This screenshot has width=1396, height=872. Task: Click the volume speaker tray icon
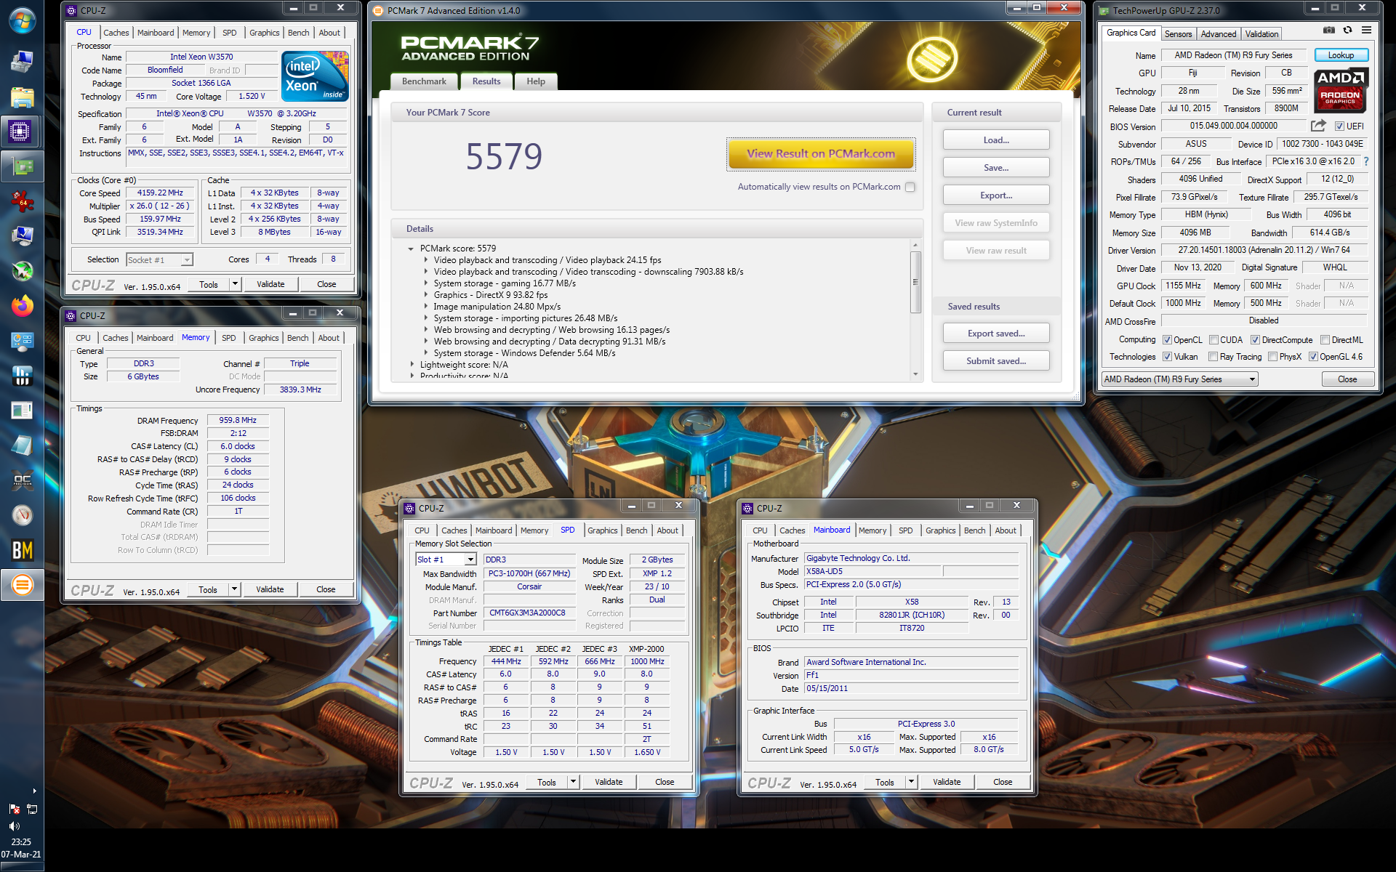[x=15, y=826]
